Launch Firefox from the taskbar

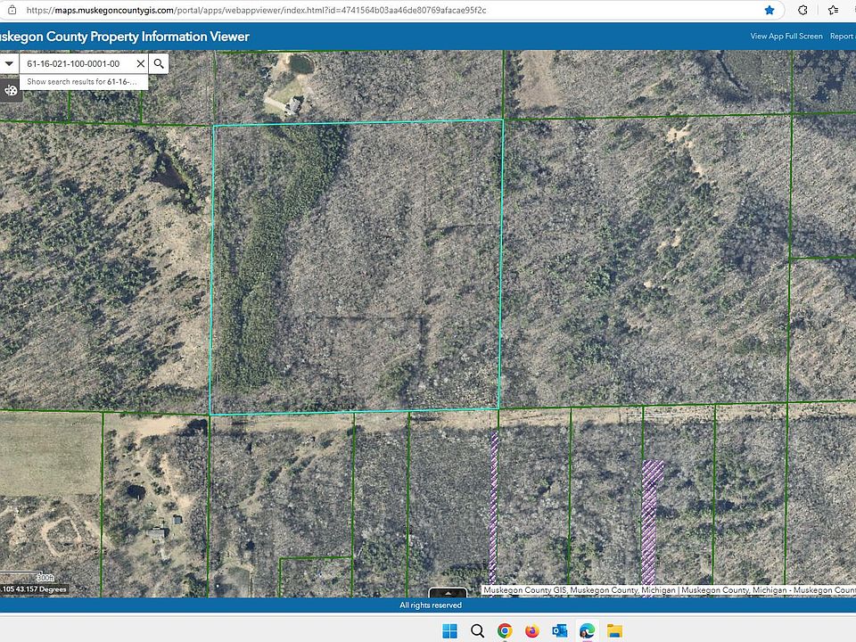click(532, 631)
